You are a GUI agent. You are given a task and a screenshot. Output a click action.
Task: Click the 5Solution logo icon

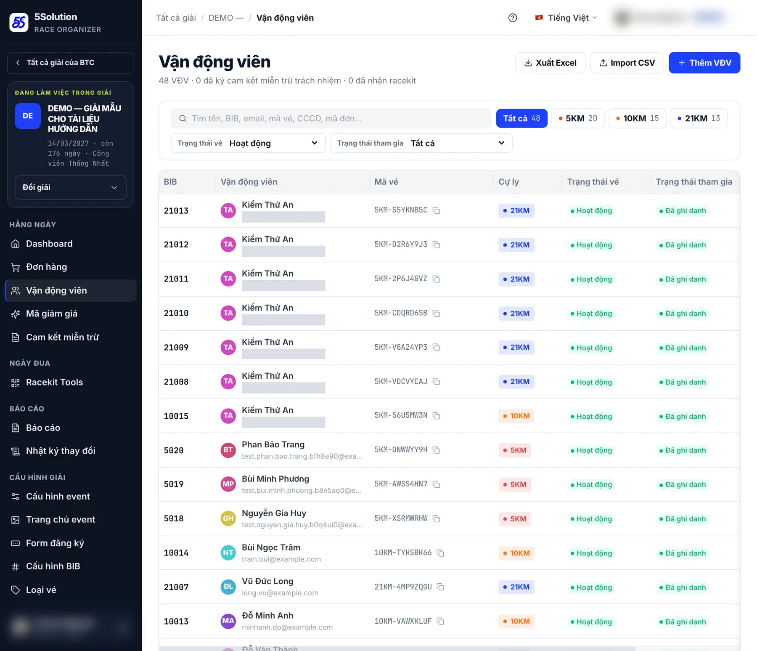pyautogui.click(x=19, y=22)
